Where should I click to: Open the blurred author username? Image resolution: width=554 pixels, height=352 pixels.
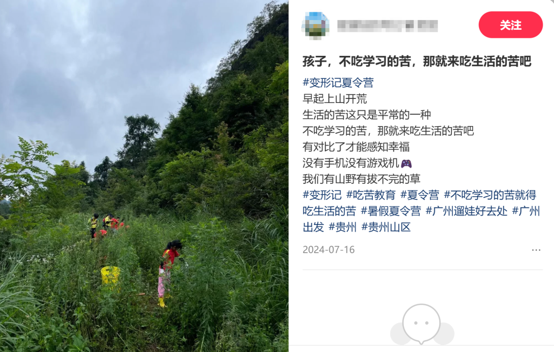coord(388,26)
